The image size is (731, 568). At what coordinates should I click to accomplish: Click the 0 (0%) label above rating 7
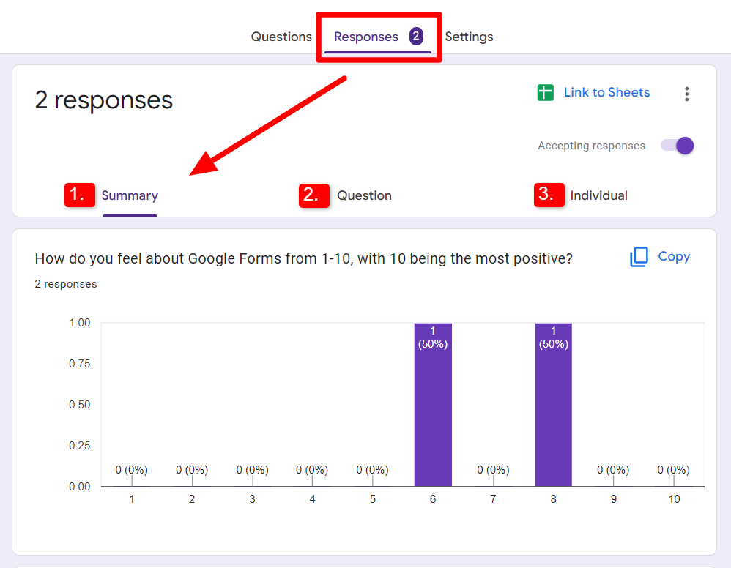pos(493,470)
